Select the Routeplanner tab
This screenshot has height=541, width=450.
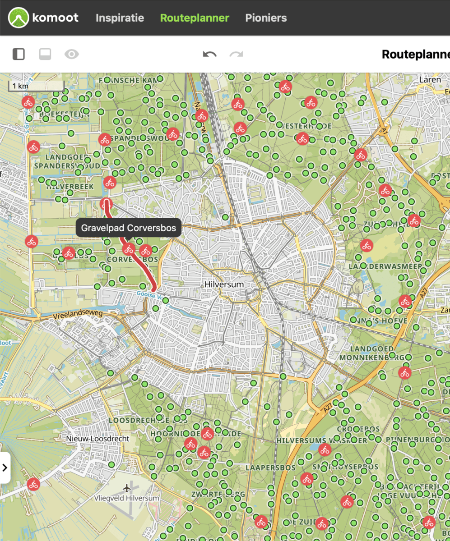pos(195,18)
